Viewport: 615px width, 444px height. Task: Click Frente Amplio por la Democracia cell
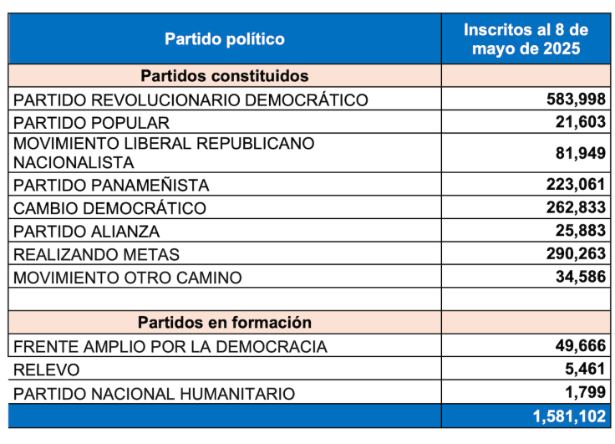pos(170,346)
